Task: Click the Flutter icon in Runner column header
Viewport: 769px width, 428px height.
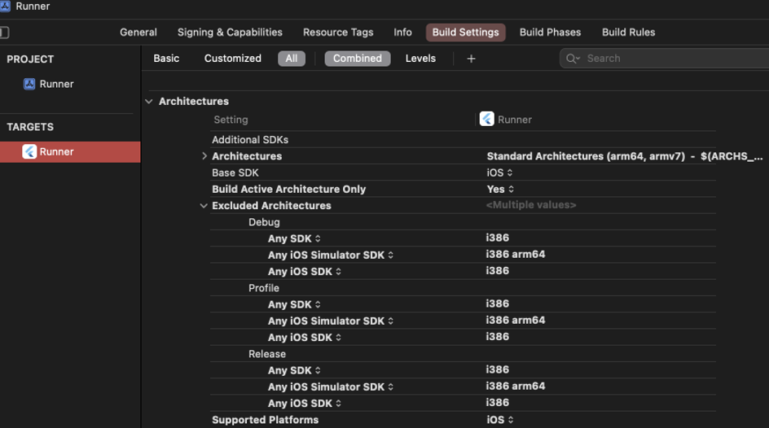Action: tap(486, 119)
